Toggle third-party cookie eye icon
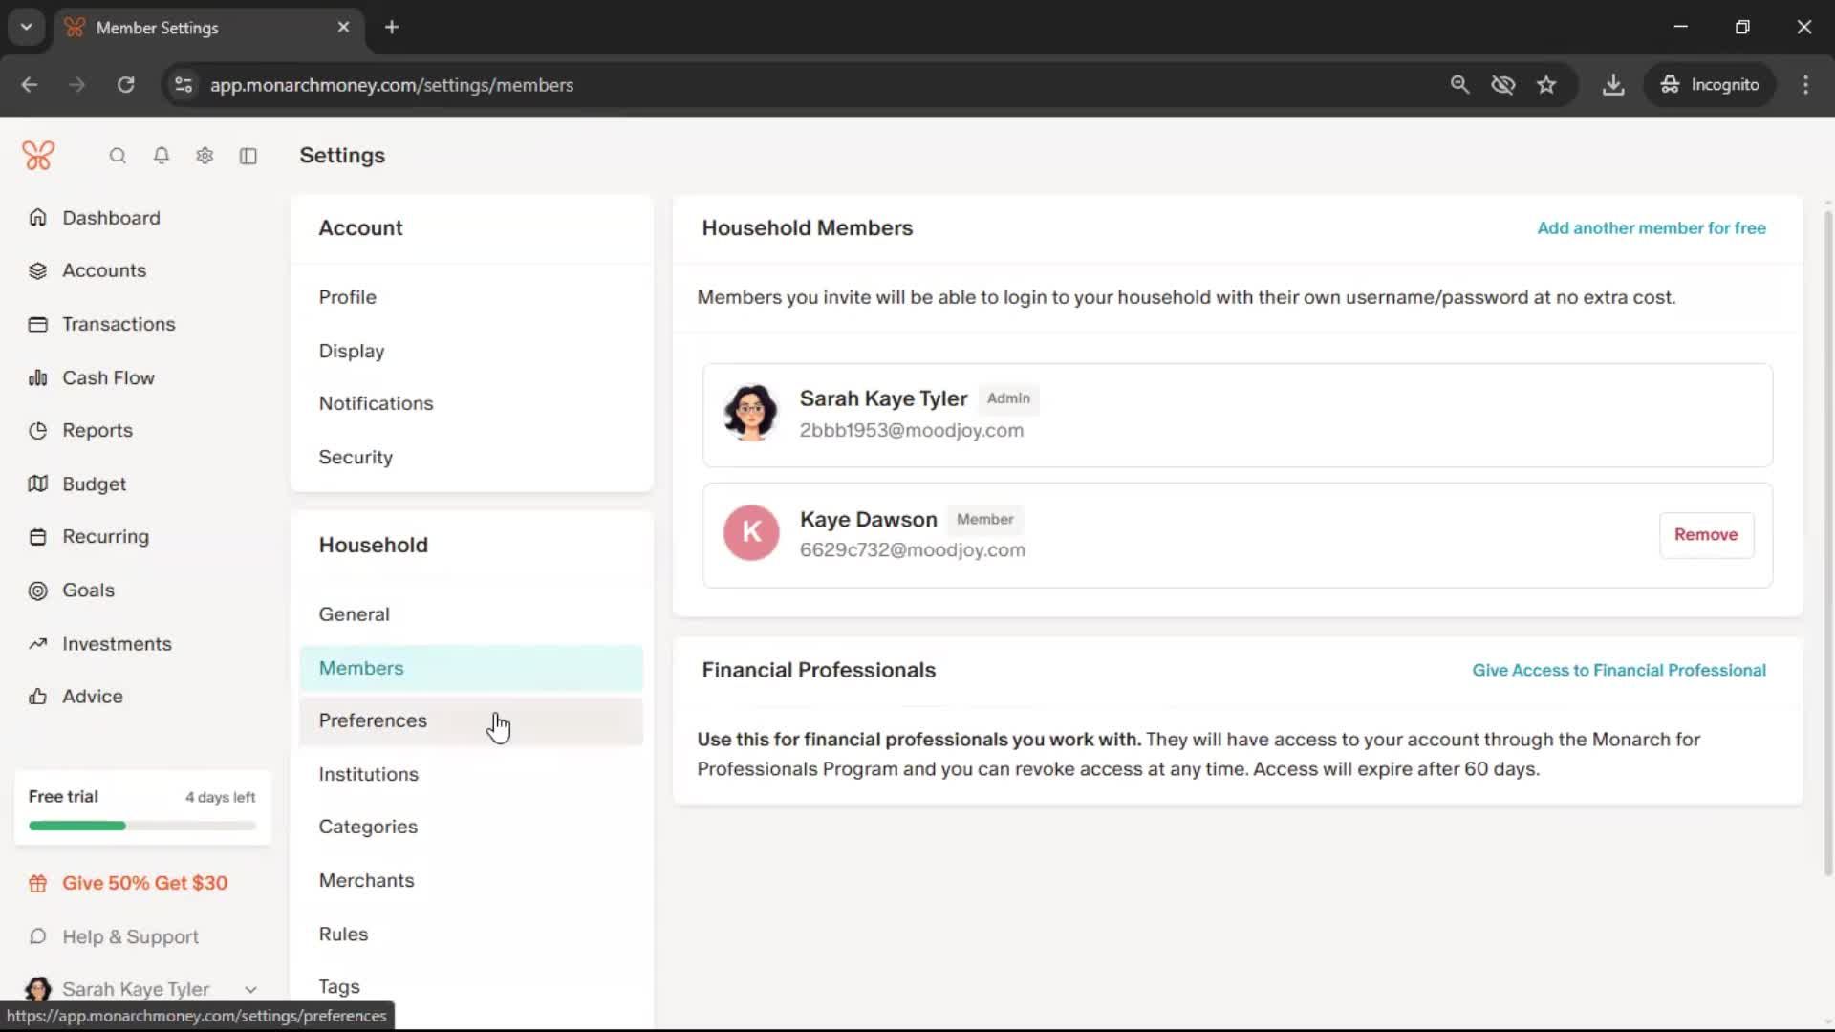 coord(1502,84)
